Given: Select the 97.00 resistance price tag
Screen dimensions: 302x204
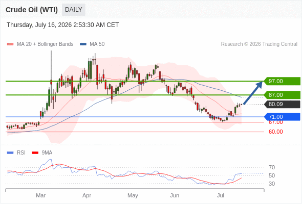Looking at the screenshot, I should point(282,81).
